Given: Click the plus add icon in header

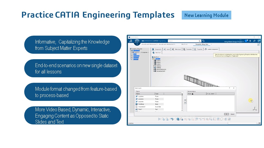Looking at the screenshot, I should point(250,41).
